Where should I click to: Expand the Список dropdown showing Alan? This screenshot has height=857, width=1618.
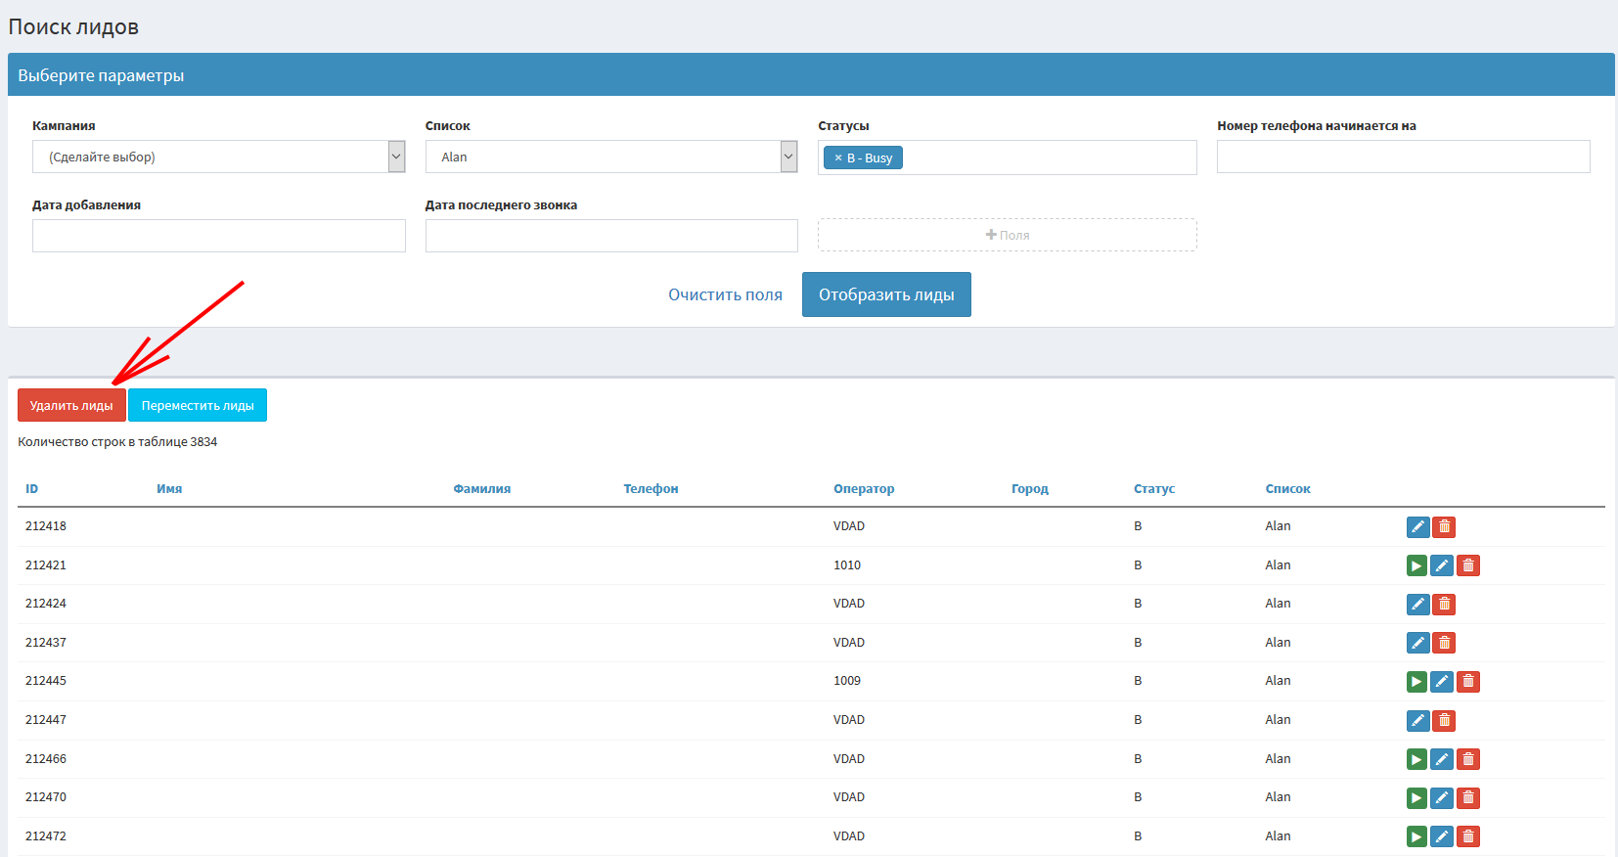(x=610, y=157)
